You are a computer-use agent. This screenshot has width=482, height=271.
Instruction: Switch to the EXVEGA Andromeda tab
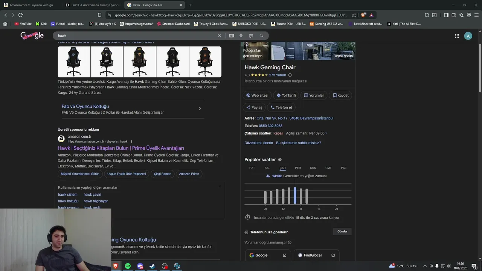[93, 5]
